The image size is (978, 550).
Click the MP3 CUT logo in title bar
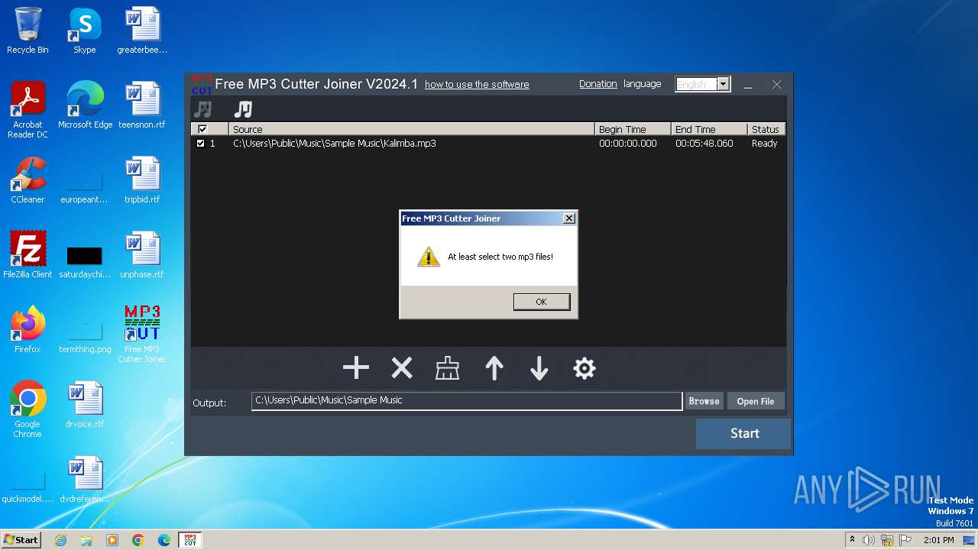point(202,85)
